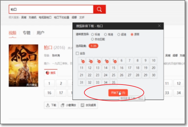Uncheck episode 3 in the download grid
This screenshot has width=188, height=127.
pos(97,60)
